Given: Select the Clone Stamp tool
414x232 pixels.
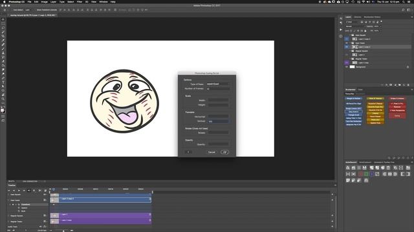Looking at the screenshot, I should tap(3, 53).
